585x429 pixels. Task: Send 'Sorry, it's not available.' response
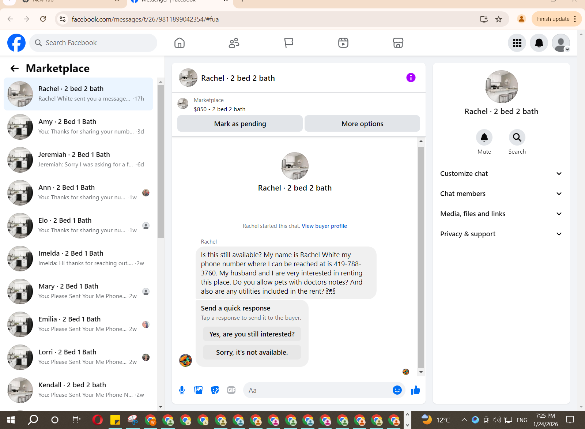[252, 352]
